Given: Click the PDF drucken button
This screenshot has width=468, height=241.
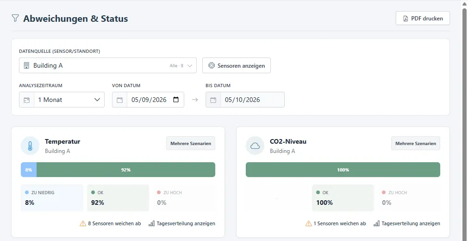Looking at the screenshot, I should tap(423, 18).
